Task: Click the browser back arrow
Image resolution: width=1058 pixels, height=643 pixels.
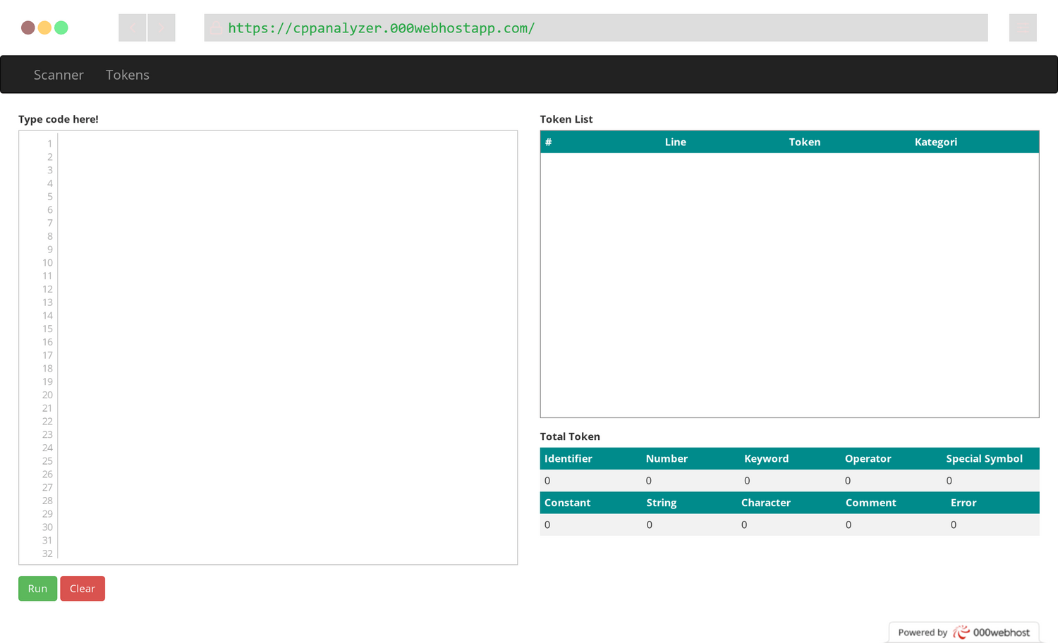Action: (133, 27)
